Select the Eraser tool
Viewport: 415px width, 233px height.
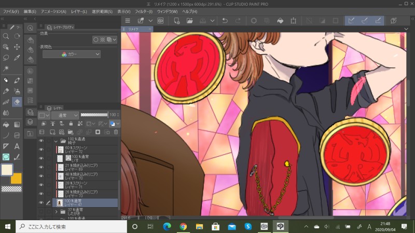pyautogui.click(x=17, y=102)
